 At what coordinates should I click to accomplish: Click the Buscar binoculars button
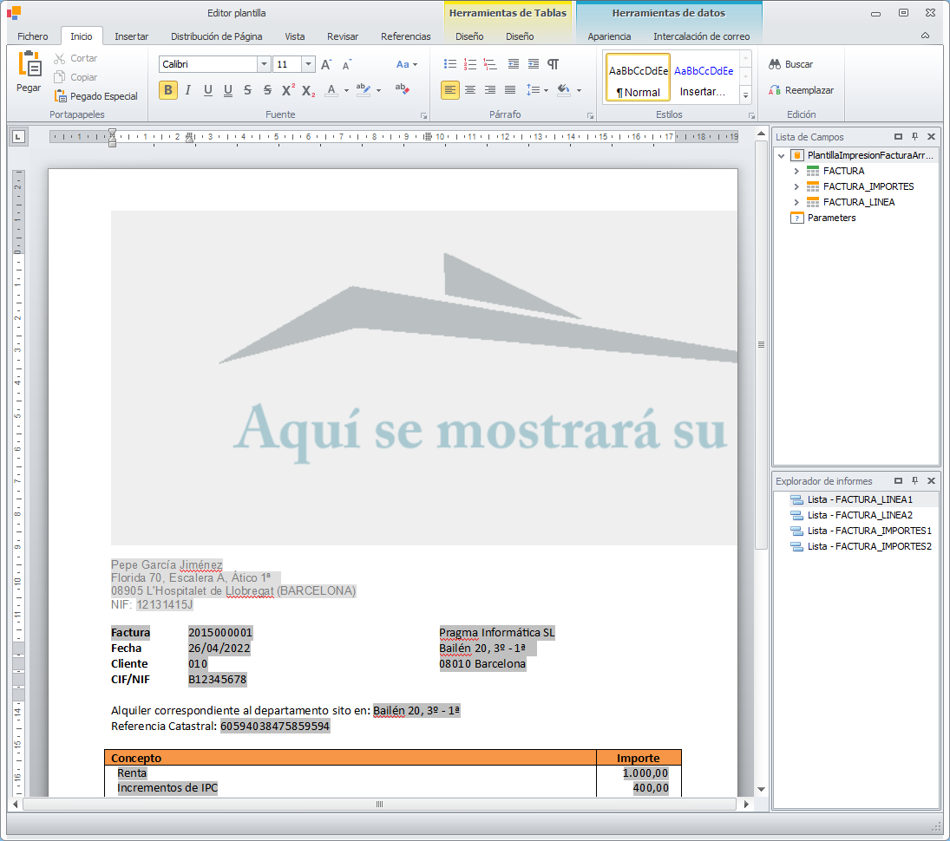[790, 64]
